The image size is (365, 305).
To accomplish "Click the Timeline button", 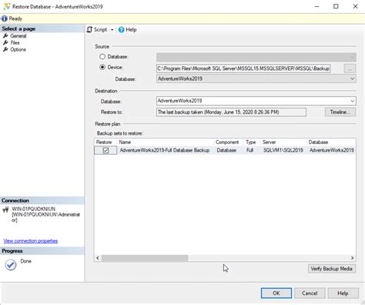I will 340,112.
